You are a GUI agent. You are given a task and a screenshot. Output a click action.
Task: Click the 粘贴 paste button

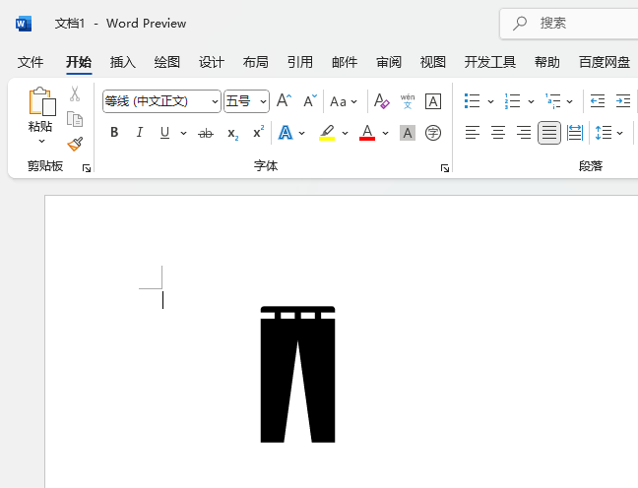click(40, 108)
